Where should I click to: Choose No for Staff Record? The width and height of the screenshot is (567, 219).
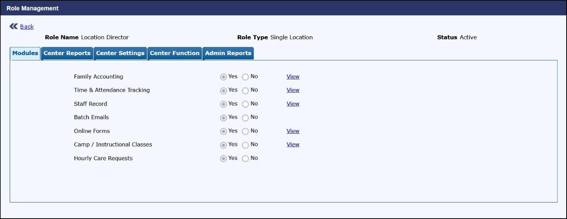245,104
